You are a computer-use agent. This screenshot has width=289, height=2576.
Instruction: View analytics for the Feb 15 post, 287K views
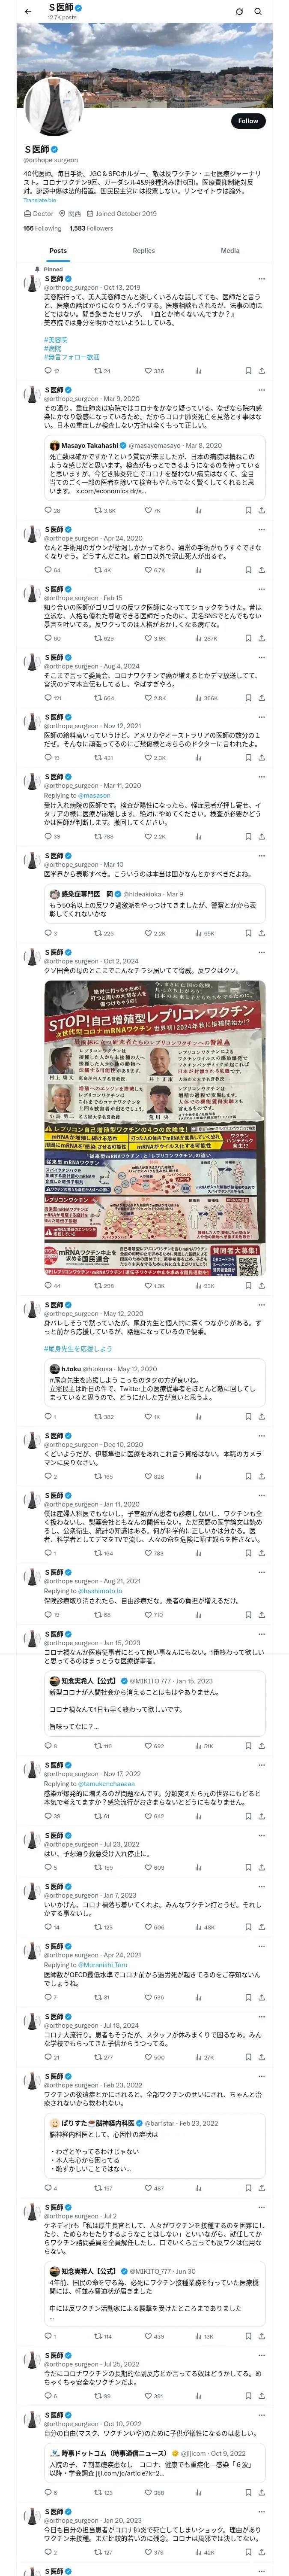pos(207,638)
